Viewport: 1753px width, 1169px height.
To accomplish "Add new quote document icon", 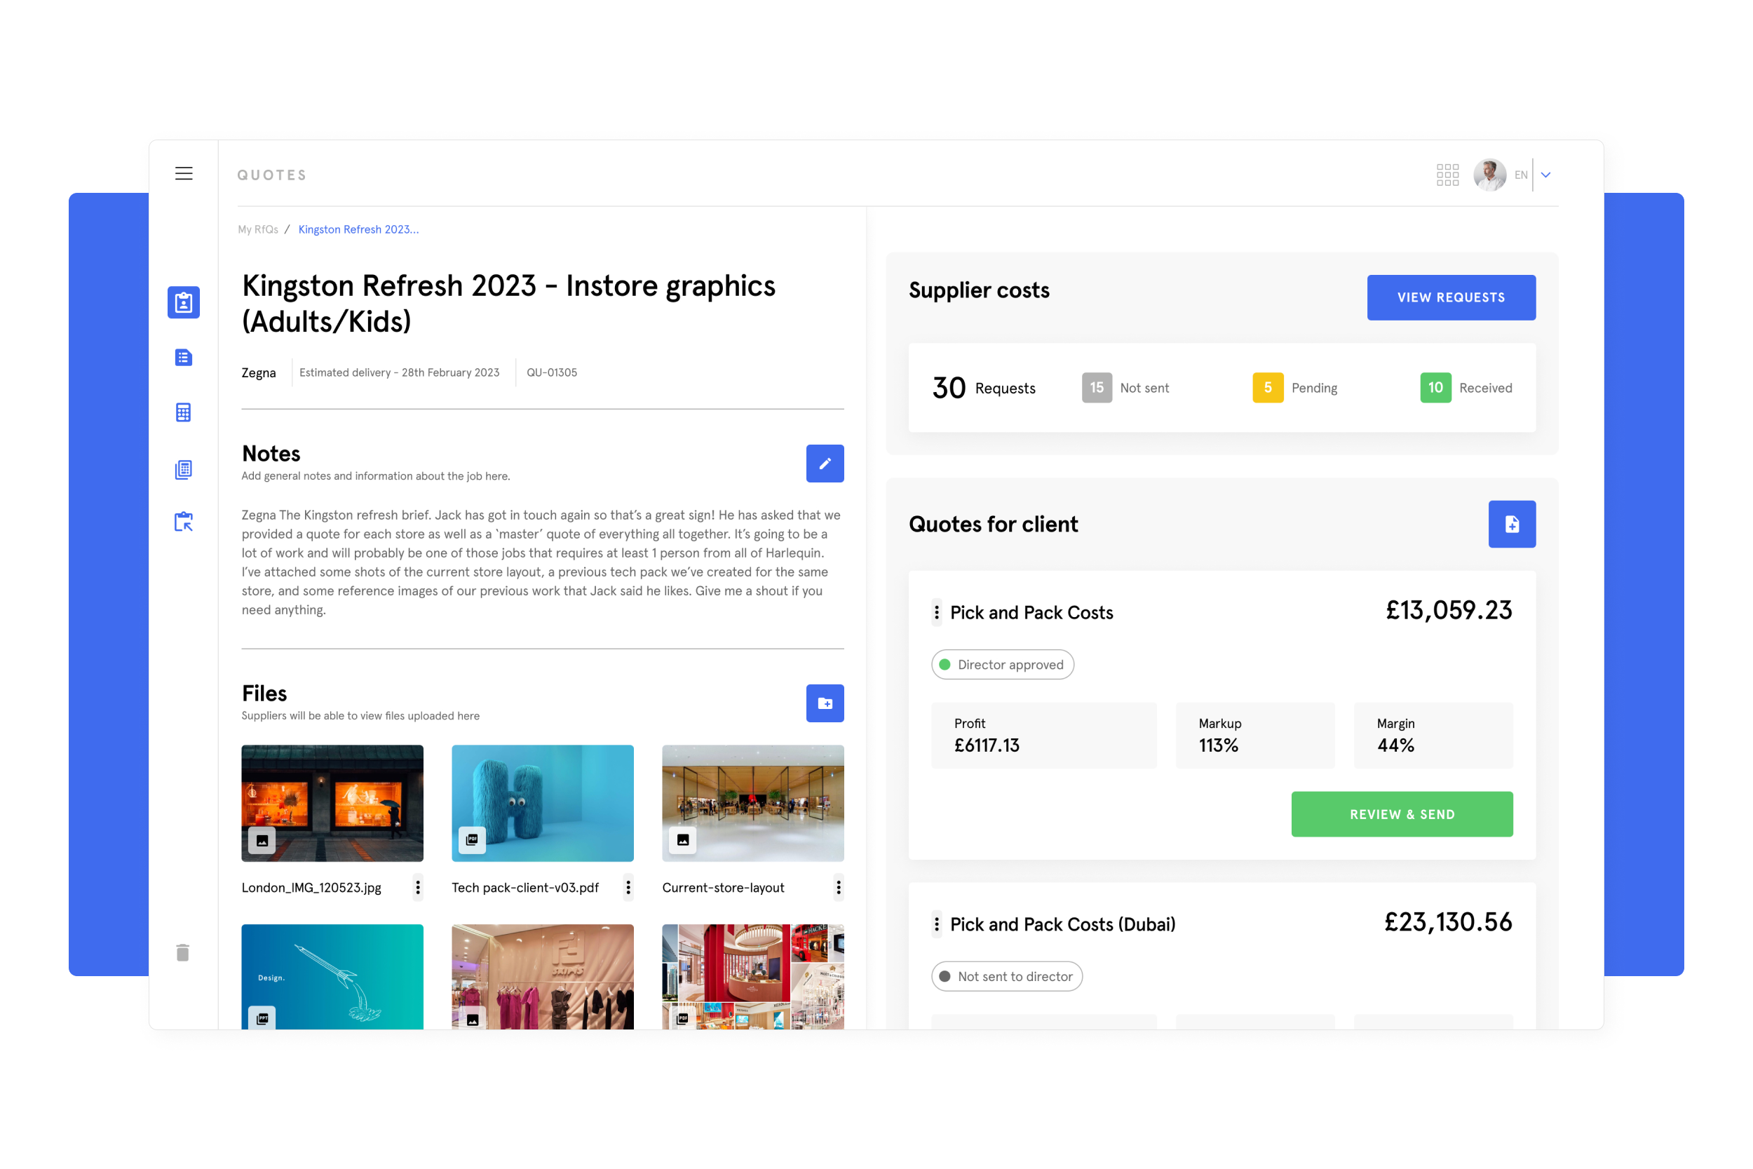I will [x=1512, y=524].
